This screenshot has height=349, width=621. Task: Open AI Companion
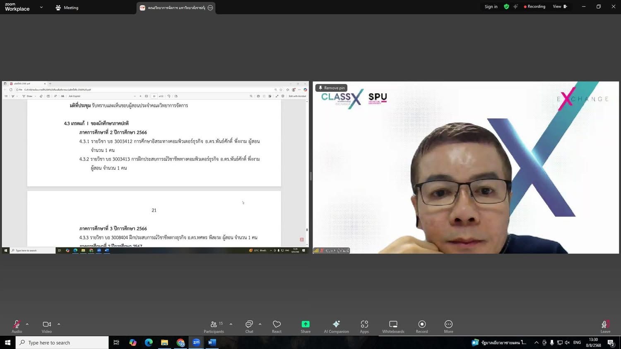click(x=336, y=326)
